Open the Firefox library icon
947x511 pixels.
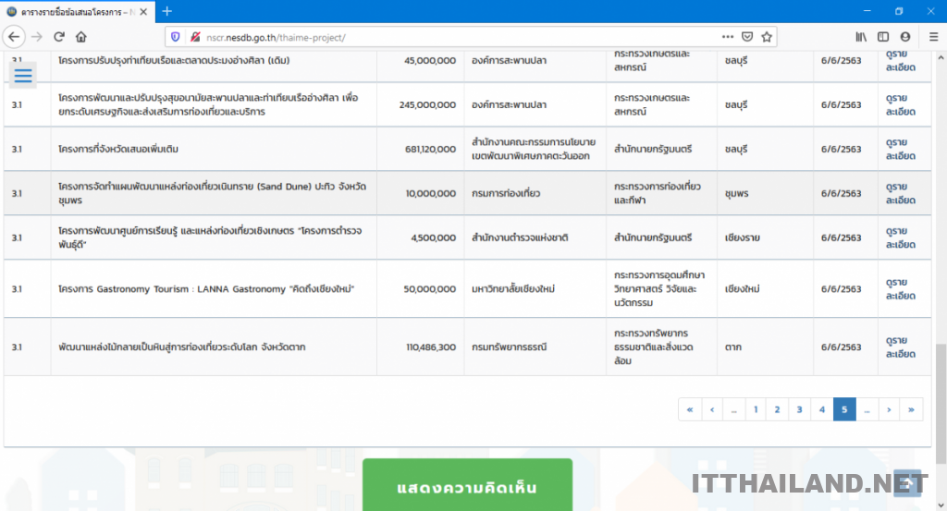[861, 37]
